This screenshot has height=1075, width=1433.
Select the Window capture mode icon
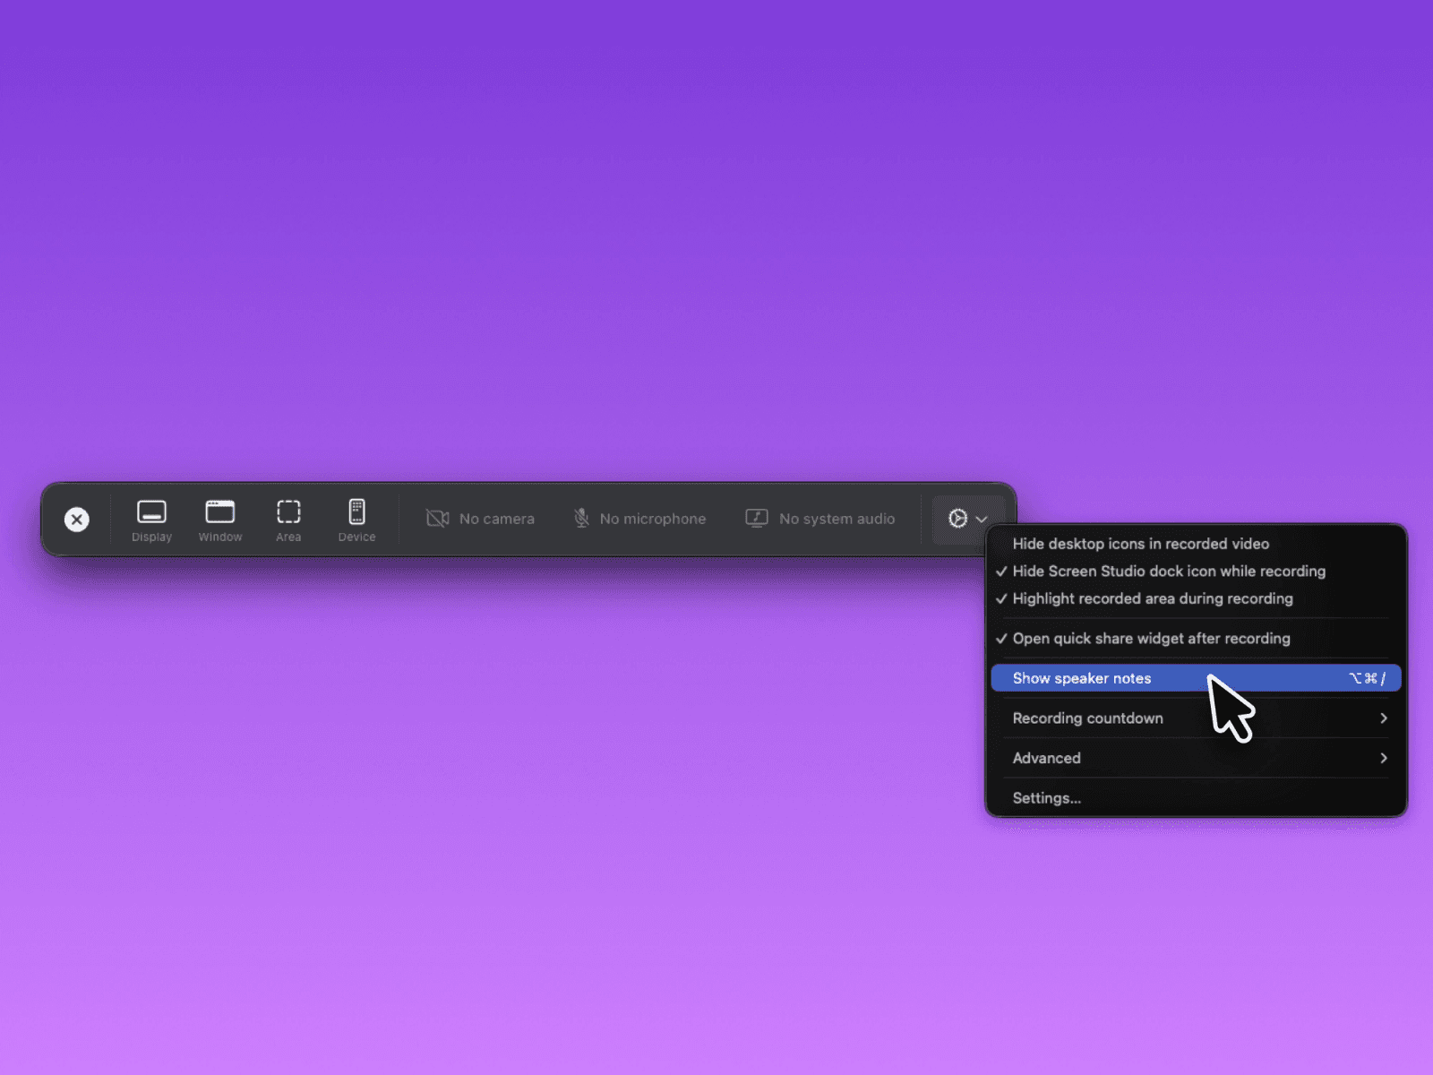point(220,512)
